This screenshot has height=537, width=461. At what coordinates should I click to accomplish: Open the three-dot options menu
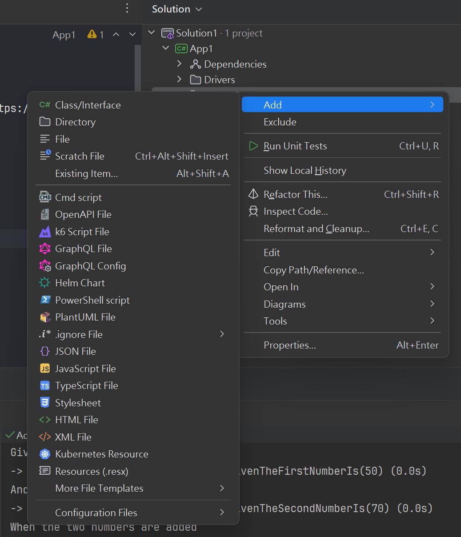tap(127, 8)
